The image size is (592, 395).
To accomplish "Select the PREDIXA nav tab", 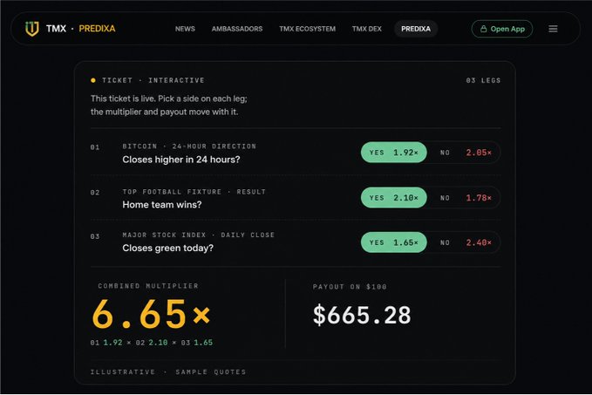I will (416, 29).
